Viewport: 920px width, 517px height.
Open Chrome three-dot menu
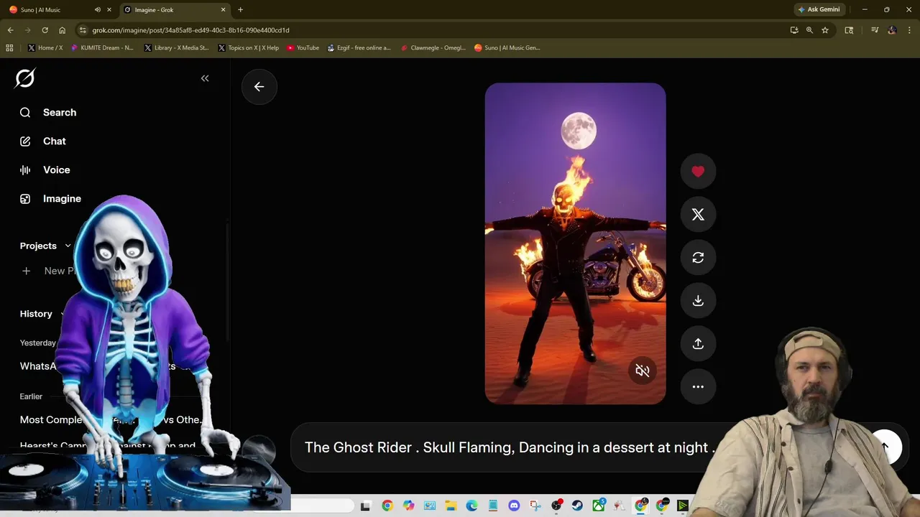pyautogui.click(x=909, y=30)
